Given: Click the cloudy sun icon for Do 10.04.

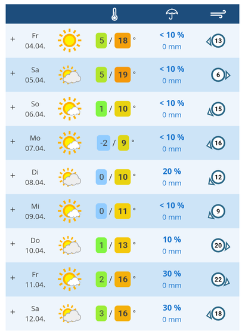Looking at the screenshot, I should [x=70, y=246].
